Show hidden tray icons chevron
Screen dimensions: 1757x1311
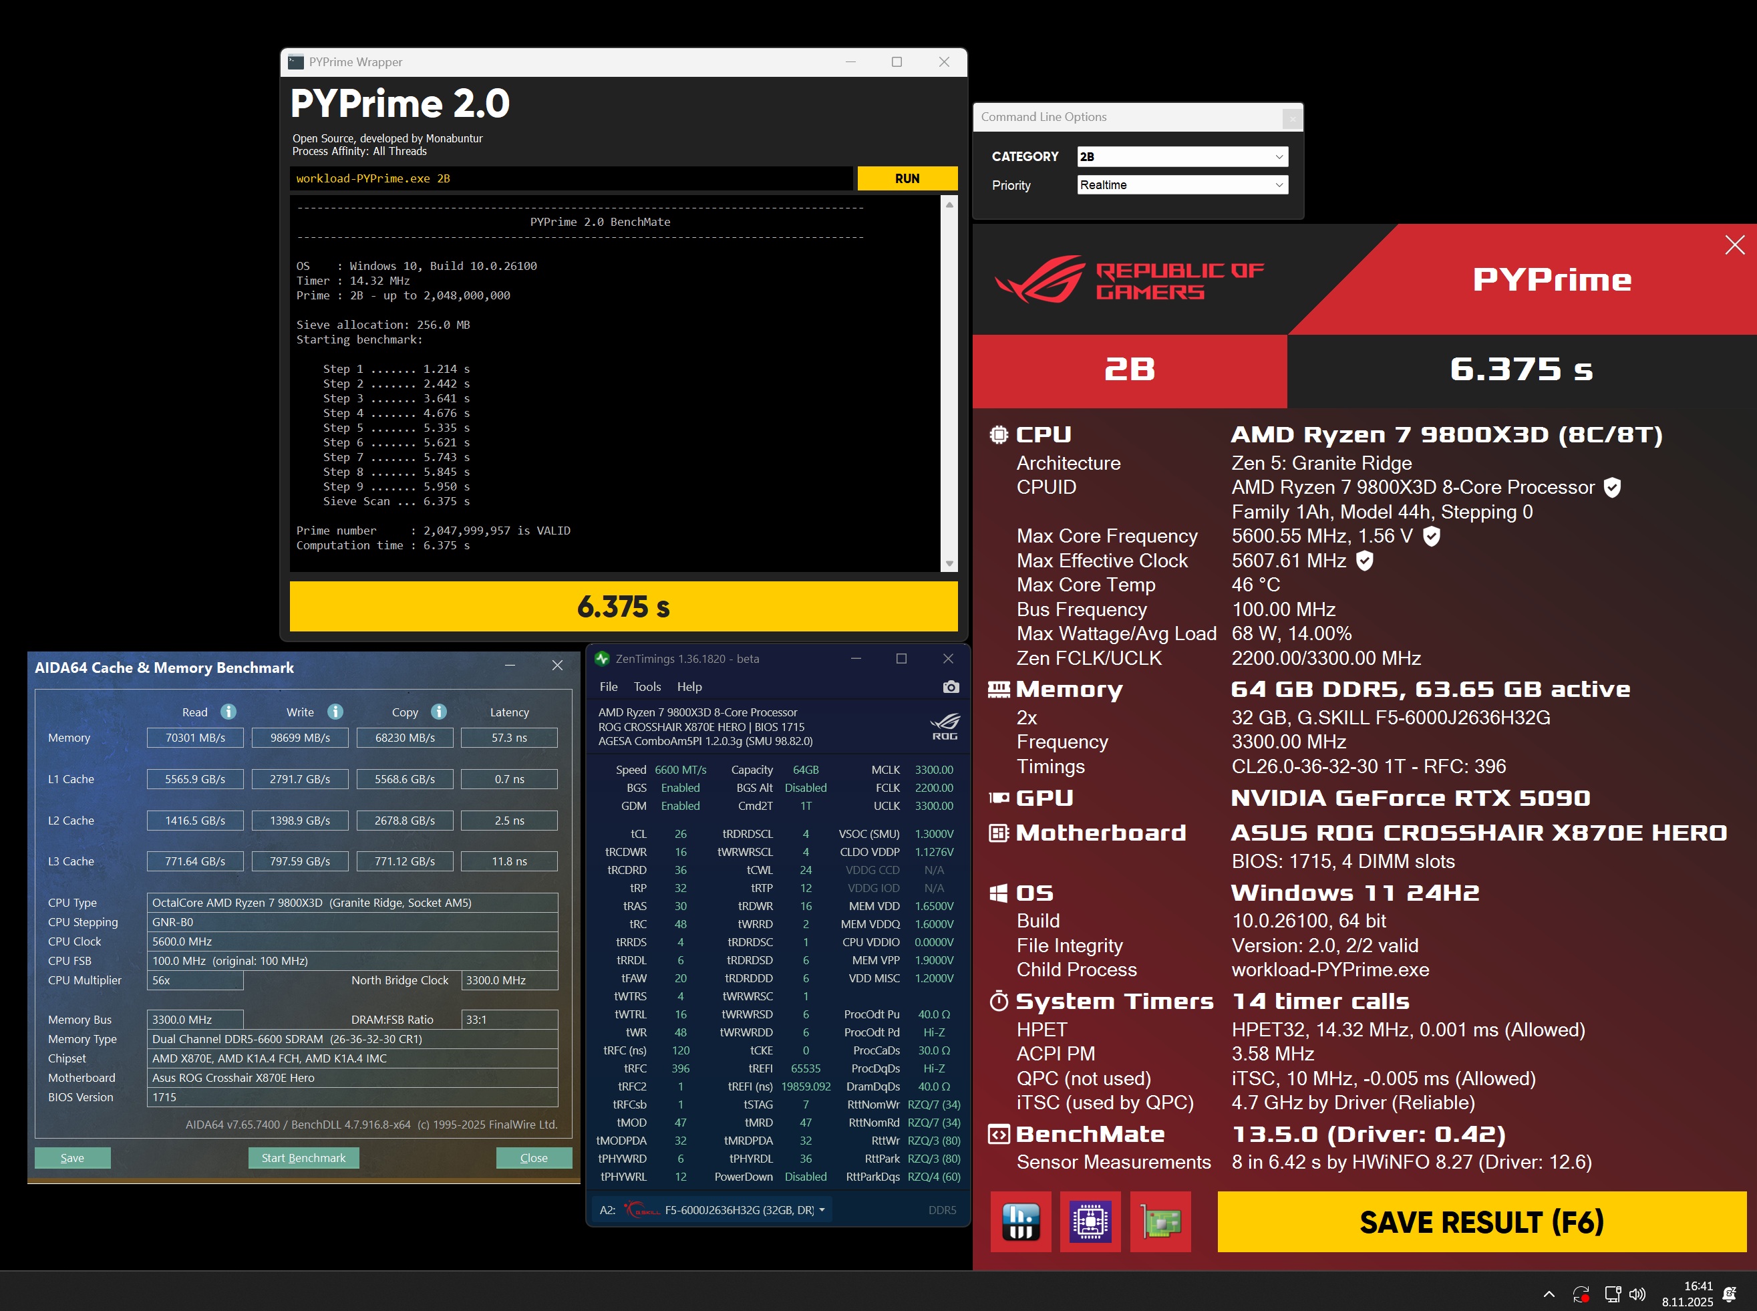[1549, 1294]
